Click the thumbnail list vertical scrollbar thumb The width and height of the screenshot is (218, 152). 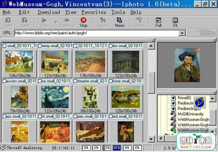coord(151,83)
